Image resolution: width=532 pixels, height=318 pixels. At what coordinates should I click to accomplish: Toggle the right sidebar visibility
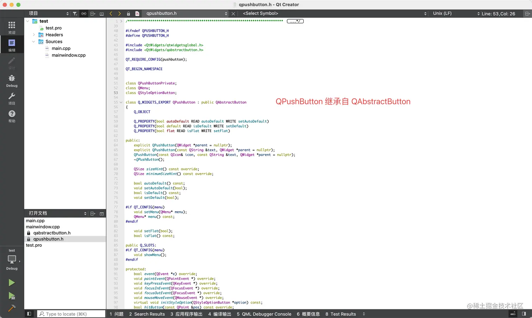[x=524, y=314]
